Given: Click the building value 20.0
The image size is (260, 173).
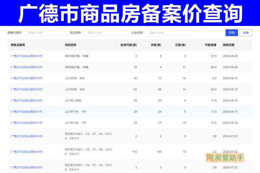Looking at the screenshot, I should pyautogui.click(x=214, y=89).
